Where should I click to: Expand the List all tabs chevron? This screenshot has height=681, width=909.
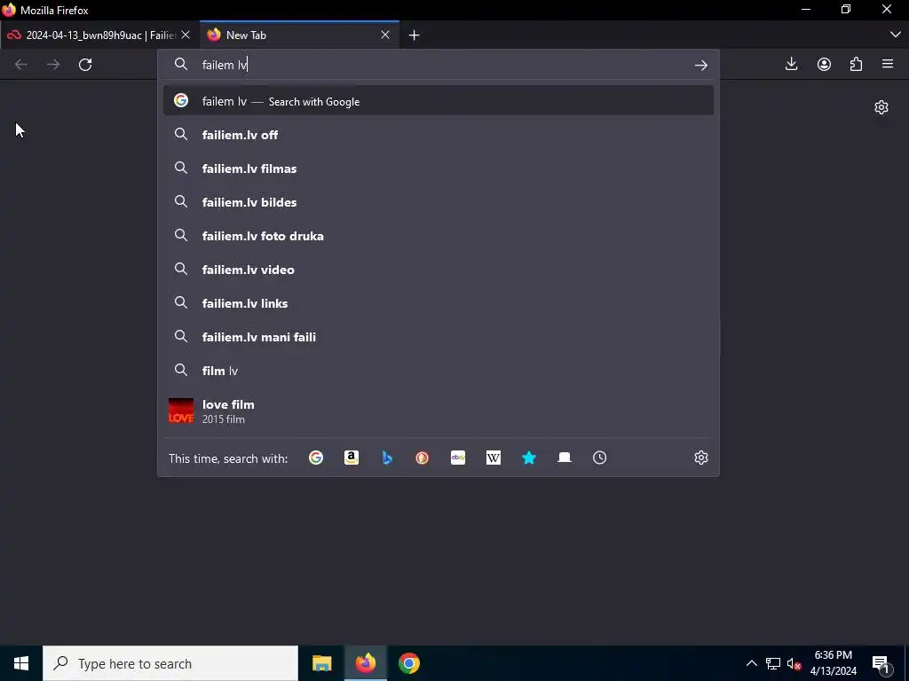[895, 35]
